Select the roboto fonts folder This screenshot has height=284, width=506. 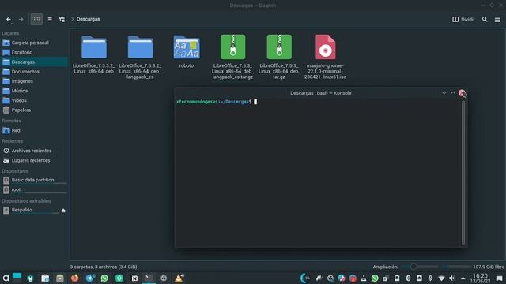[x=187, y=51]
